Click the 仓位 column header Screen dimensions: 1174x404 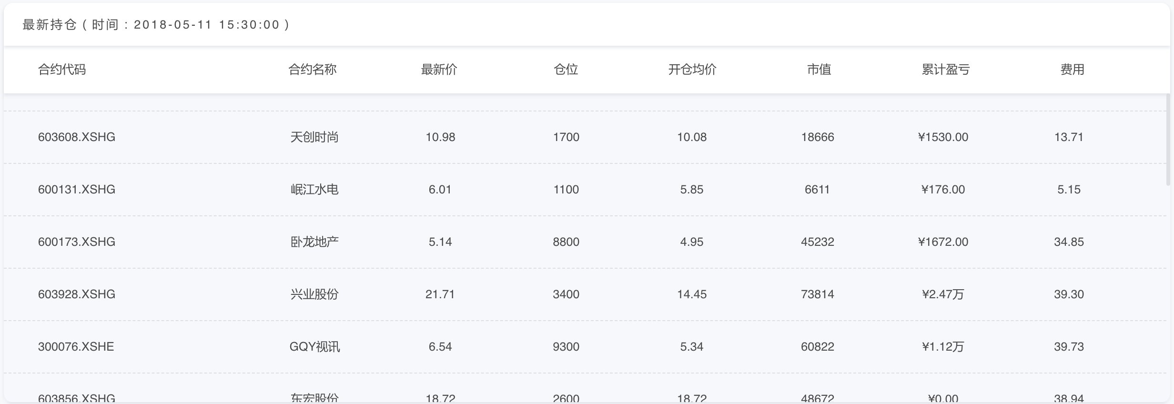(x=566, y=70)
